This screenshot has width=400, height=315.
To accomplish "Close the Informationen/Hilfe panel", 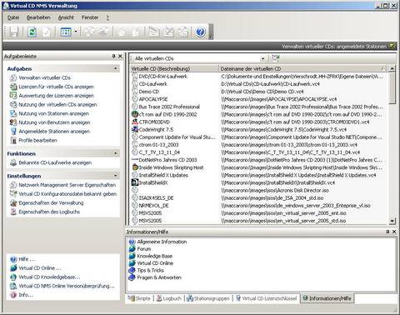I will coord(394,232).
